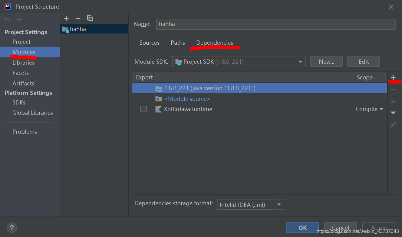This screenshot has height=237, width=402.
Task: Open help with the question mark icon
Action: tap(12, 227)
